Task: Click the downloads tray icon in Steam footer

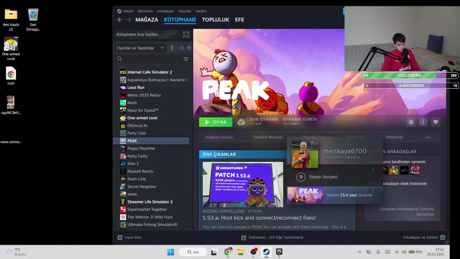Action: (244, 237)
